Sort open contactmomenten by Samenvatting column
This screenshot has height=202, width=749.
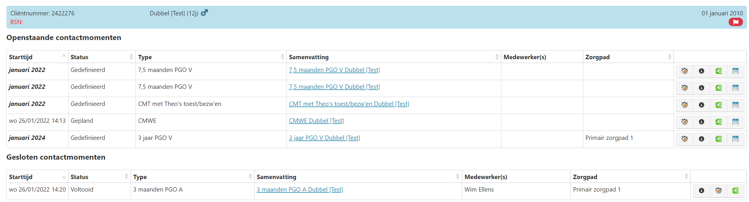click(x=497, y=57)
